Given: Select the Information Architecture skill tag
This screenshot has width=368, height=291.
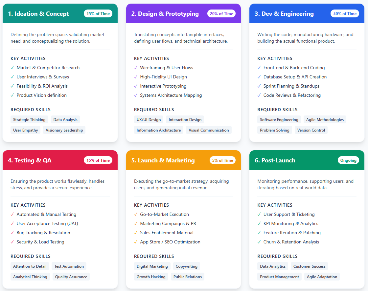Looking at the screenshot, I should point(159,130).
